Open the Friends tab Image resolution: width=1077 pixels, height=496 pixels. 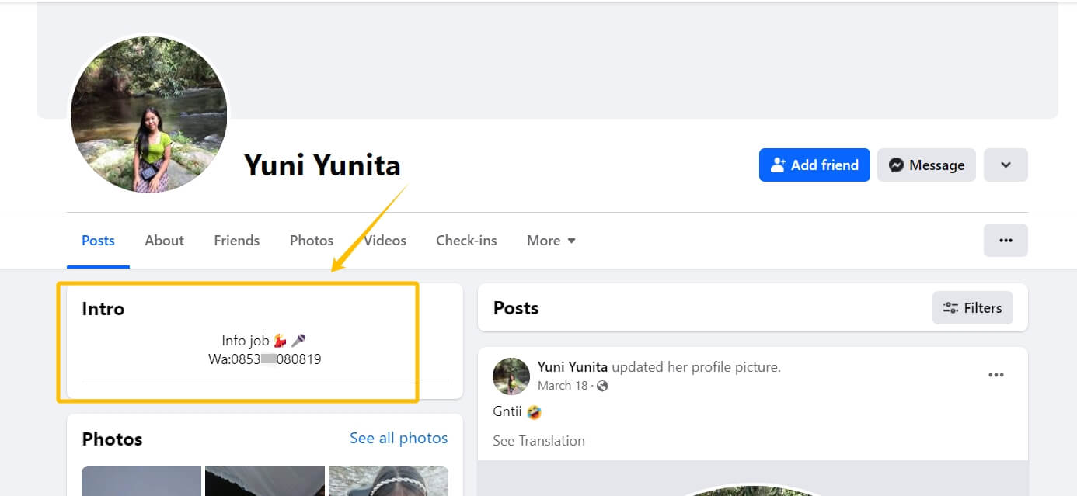click(237, 241)
